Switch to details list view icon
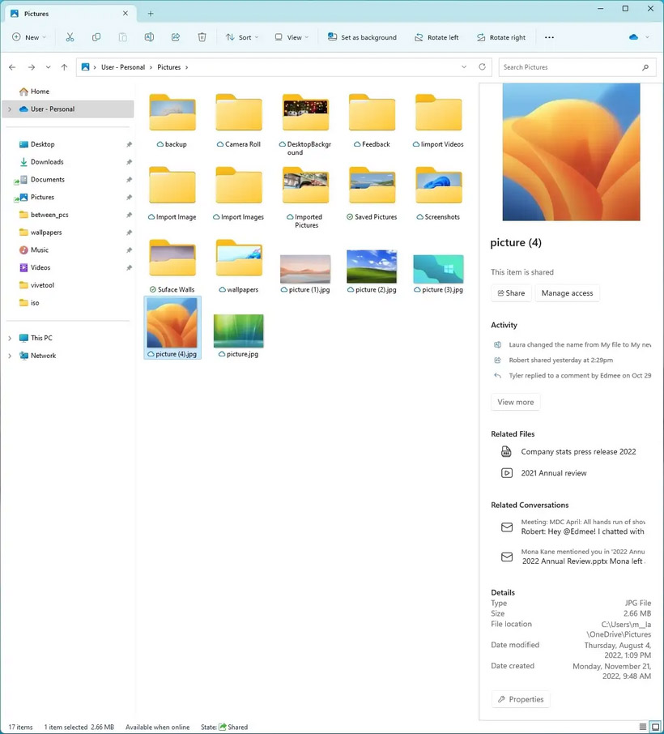 [x=643, y=727]
